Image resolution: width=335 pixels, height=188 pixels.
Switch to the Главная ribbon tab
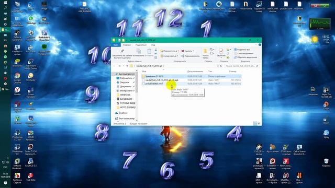[127, 45]
